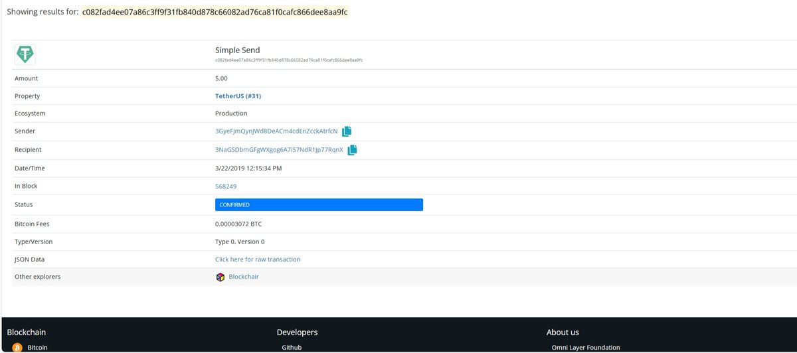This screenshot has width=797, height=353.
Task: Click the In Block row label
Action: click(x=27, y=186)
